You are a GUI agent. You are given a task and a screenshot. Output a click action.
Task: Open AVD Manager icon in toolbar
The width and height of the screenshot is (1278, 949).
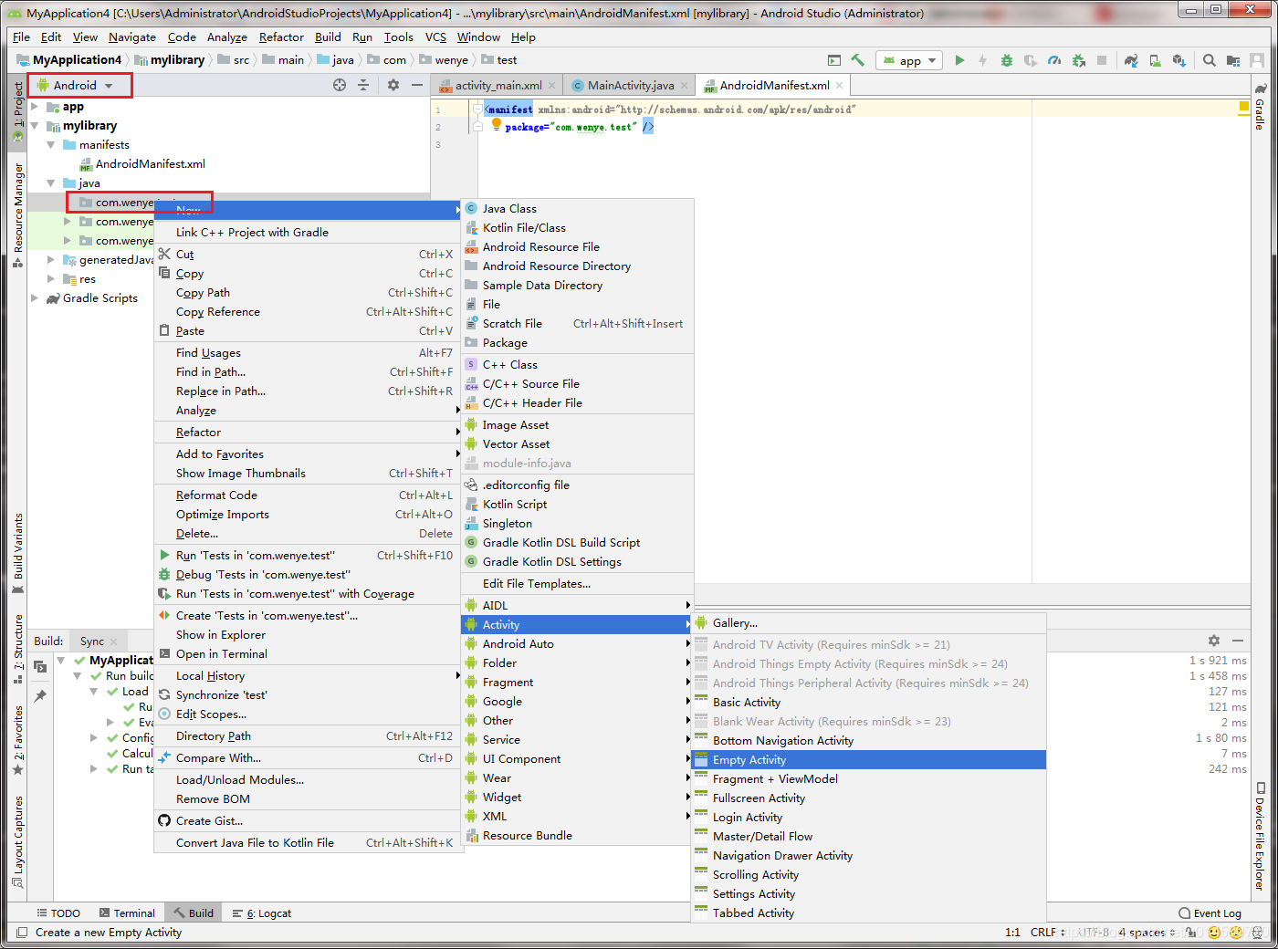pos(1155,60)
